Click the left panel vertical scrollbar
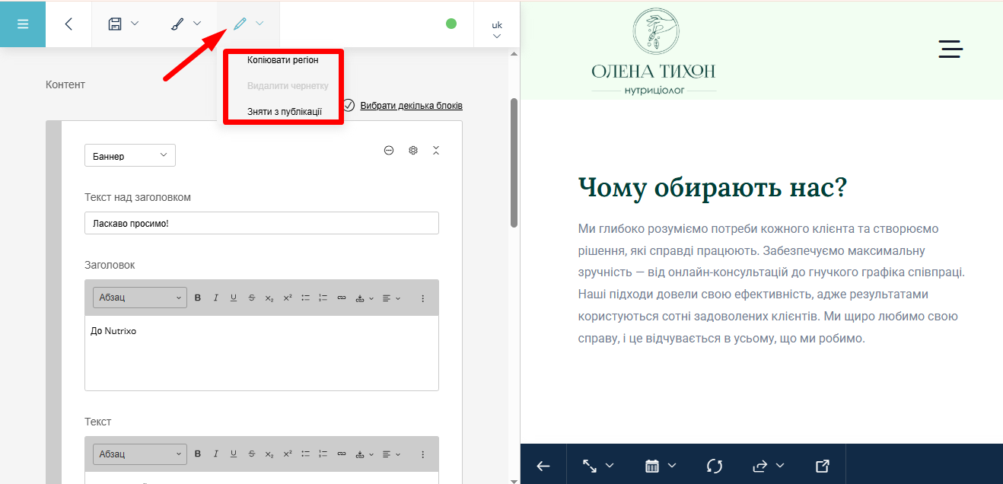 pos(514,163)
